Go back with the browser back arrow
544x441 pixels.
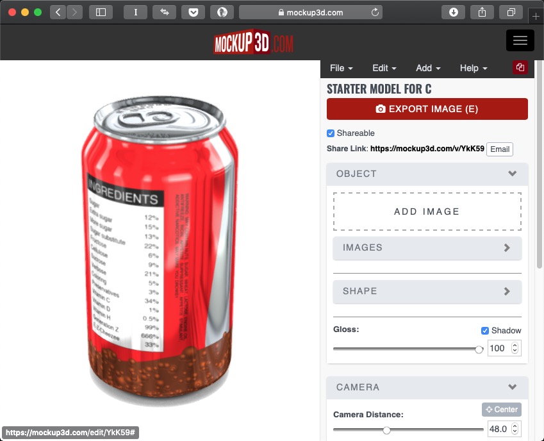pyautogui.click(x=58, y=12)
